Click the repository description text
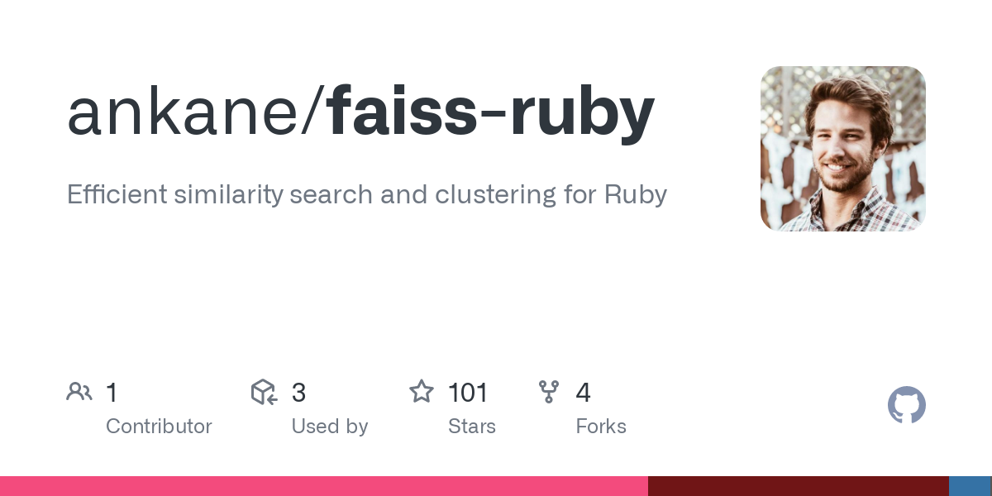The width and height of the screenshot is (992, 496). click(x=367, y=195)
